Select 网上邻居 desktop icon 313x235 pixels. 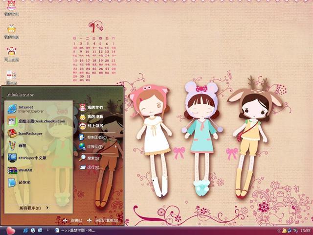(12, 54)
